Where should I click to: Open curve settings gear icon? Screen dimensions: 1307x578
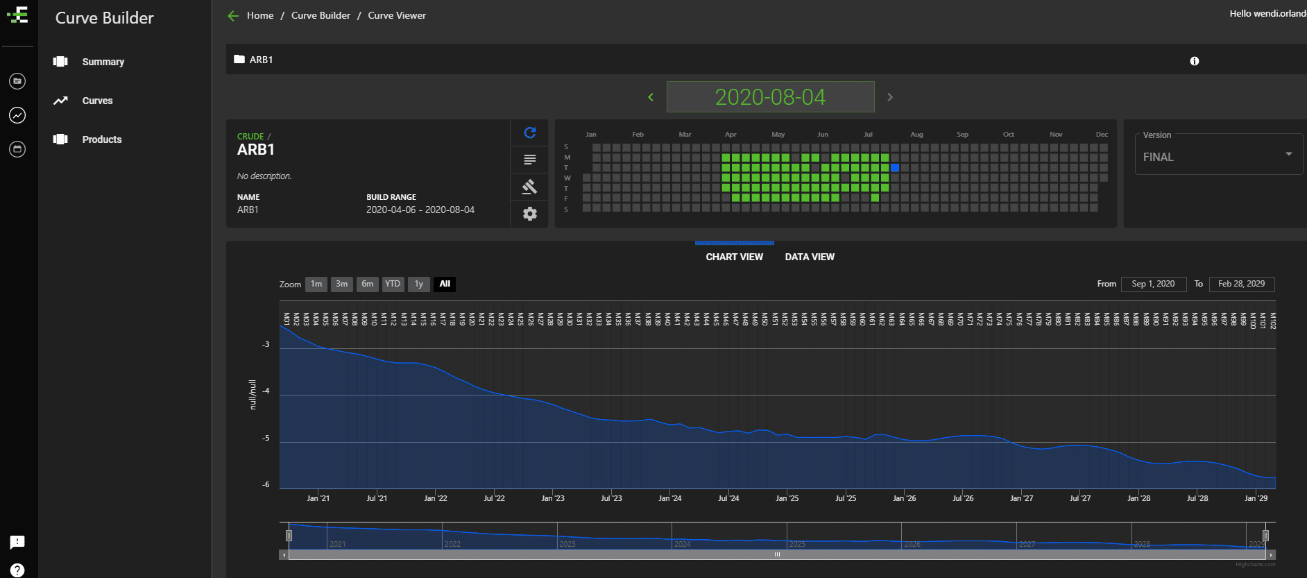[529, 214]
